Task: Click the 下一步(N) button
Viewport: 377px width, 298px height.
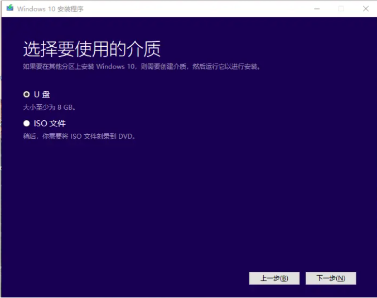Action: (x=331, y=278)
